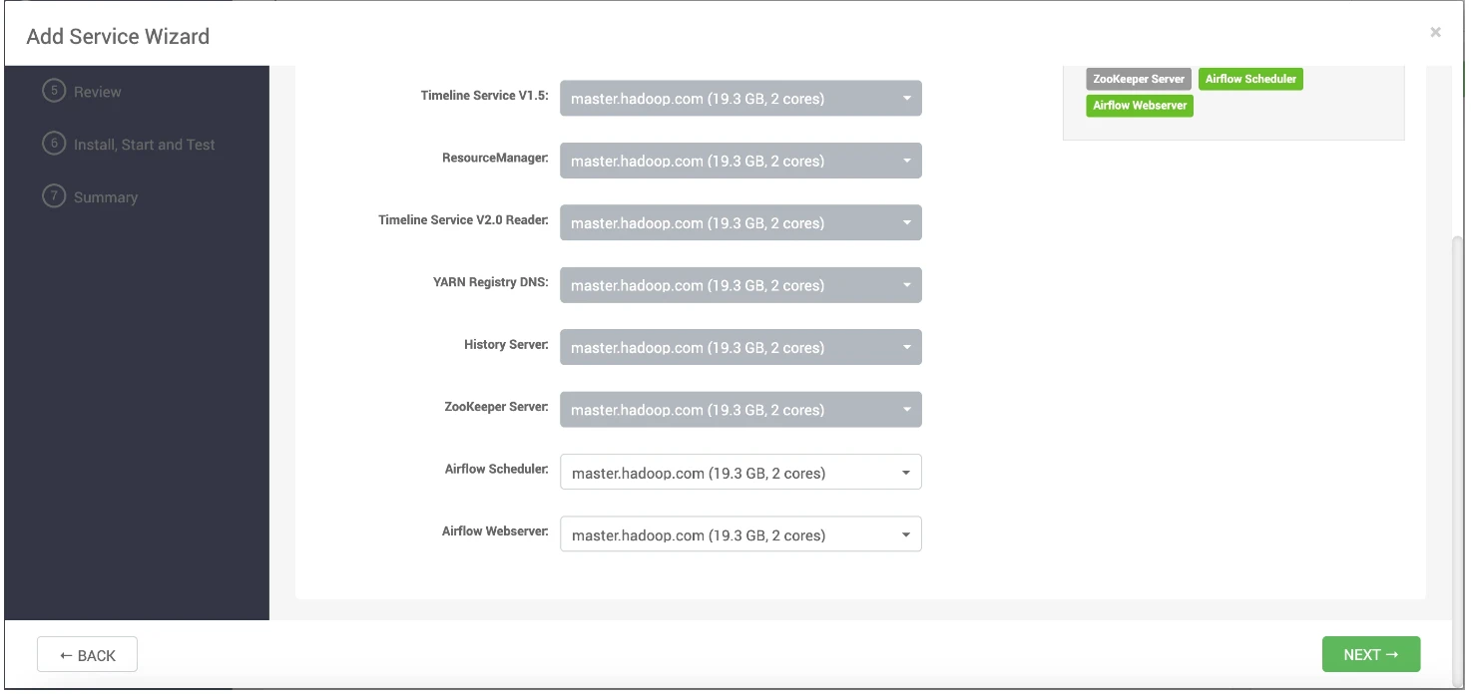This screenshot has height=698, width=1471.
Task: Click the ResourceManager label
Action: [496, 158]
